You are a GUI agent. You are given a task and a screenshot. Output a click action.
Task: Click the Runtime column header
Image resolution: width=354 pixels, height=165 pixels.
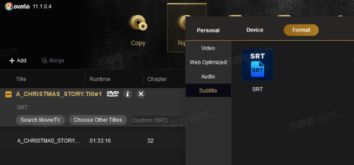pos(100,79)
